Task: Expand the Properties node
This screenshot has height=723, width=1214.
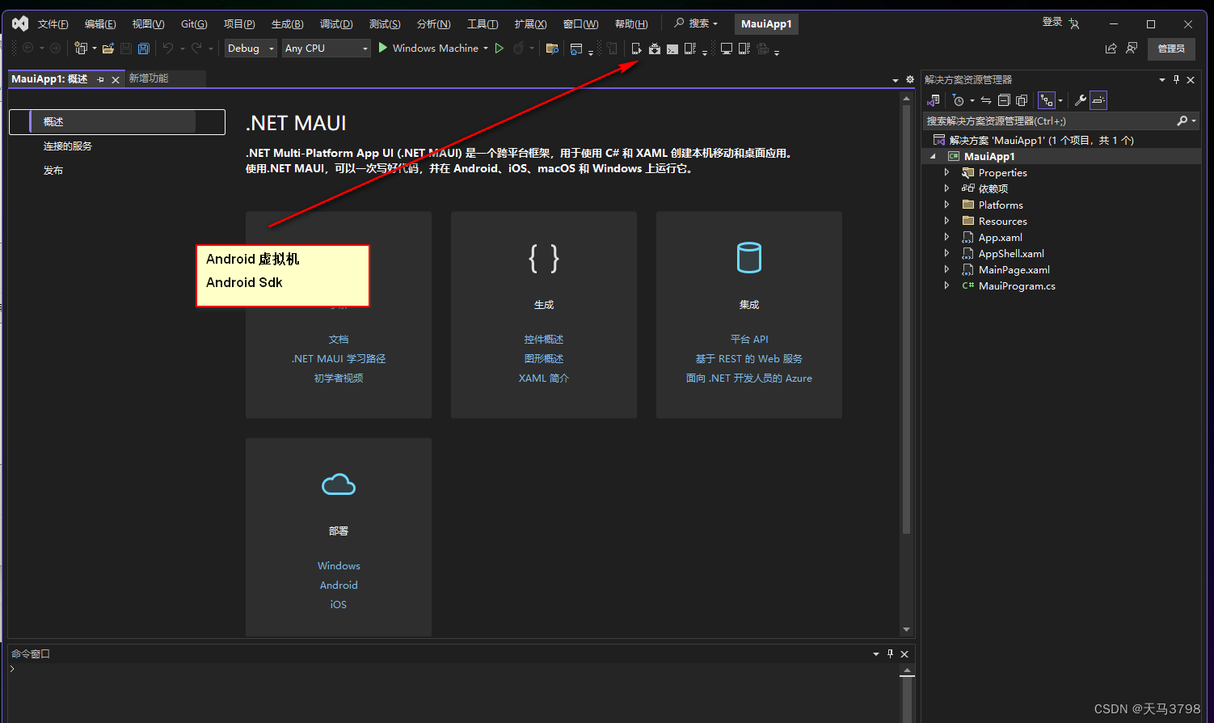Action: pyautogui.click(x=946, y=172)
